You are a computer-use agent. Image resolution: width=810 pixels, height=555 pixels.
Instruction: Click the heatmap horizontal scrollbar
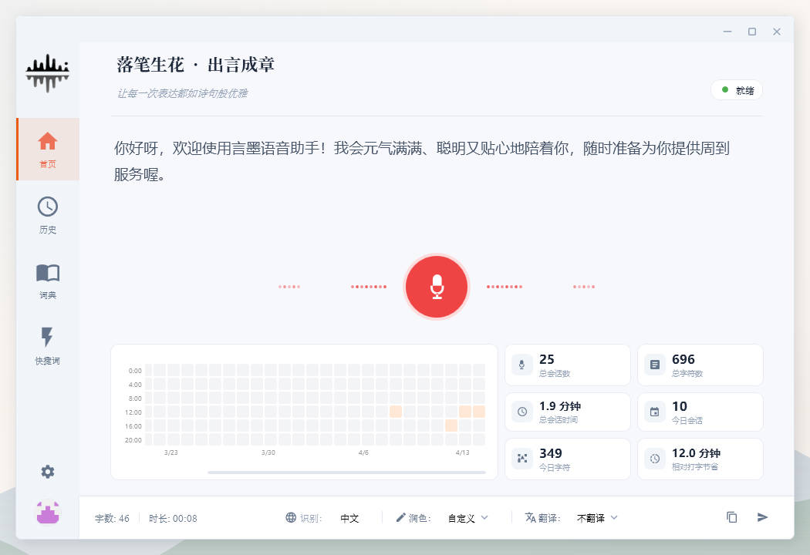tap(346, 473)
